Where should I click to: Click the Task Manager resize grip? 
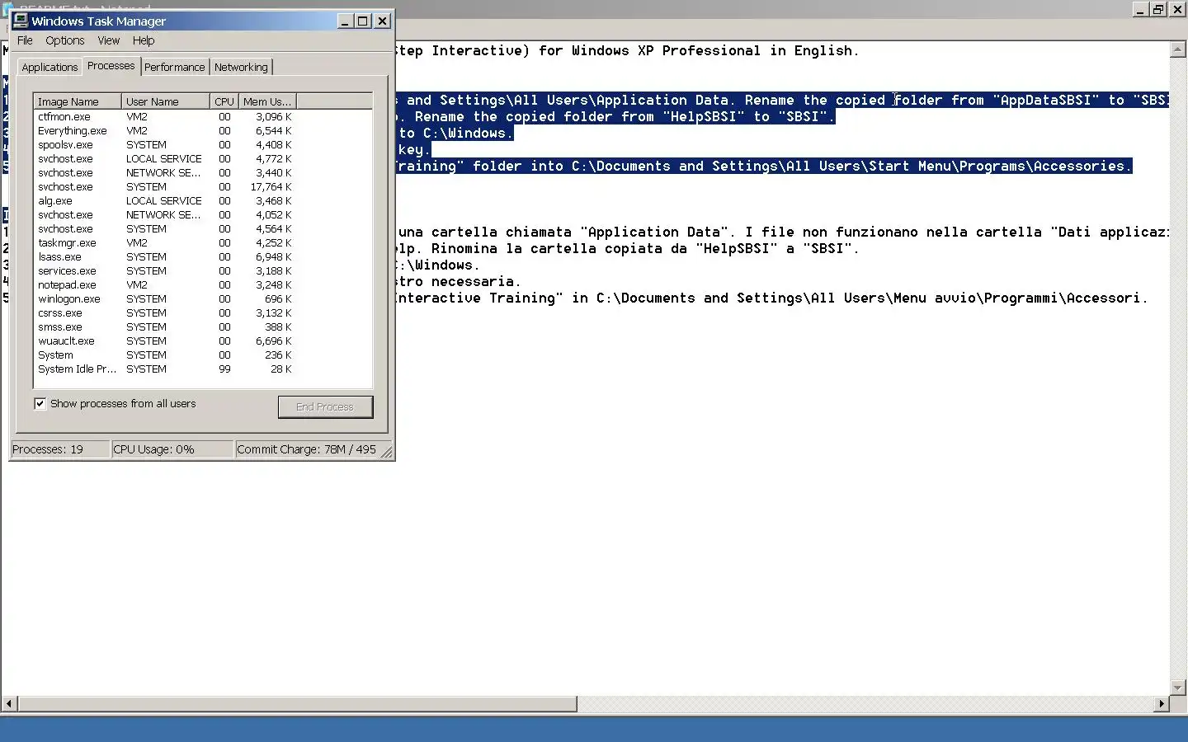click(387, 452)
